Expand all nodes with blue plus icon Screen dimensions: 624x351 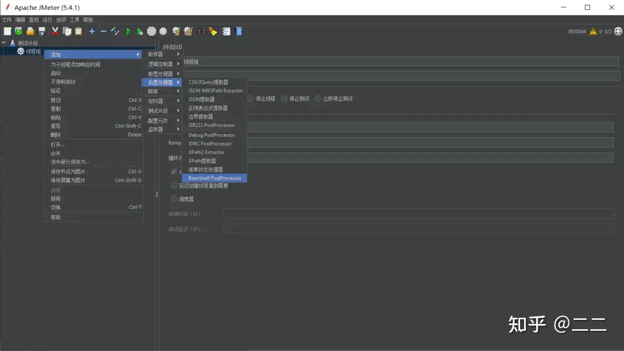coord(92,31)
